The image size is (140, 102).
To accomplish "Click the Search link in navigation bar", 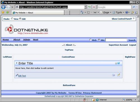I will (132, 40).
